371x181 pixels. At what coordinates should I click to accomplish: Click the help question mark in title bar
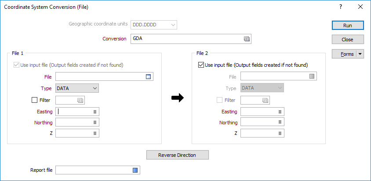pyautogui.click(x=341, y=7)
